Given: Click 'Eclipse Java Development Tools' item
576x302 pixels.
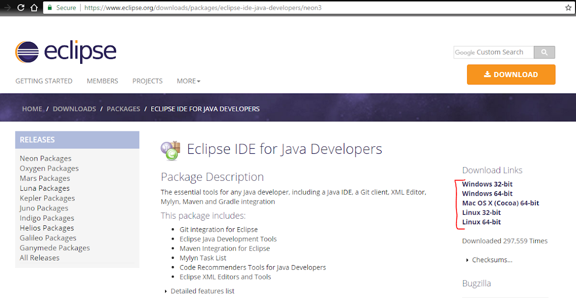Looking at the screenshot, I should click(228, 239).
